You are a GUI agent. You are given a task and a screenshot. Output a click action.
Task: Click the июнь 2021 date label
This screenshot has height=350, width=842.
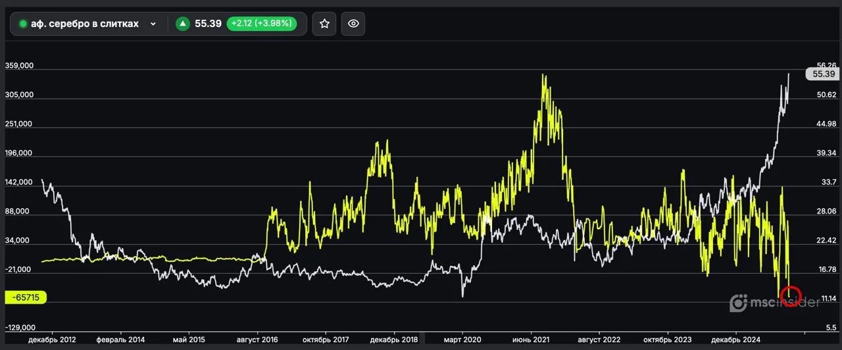click(531, 340)
